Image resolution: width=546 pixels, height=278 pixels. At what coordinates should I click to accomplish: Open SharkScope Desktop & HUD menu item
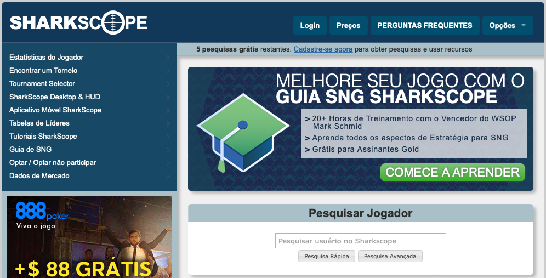tap(55, 97)
